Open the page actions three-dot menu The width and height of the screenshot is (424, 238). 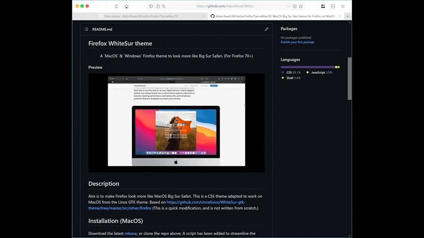coord(289,6)
